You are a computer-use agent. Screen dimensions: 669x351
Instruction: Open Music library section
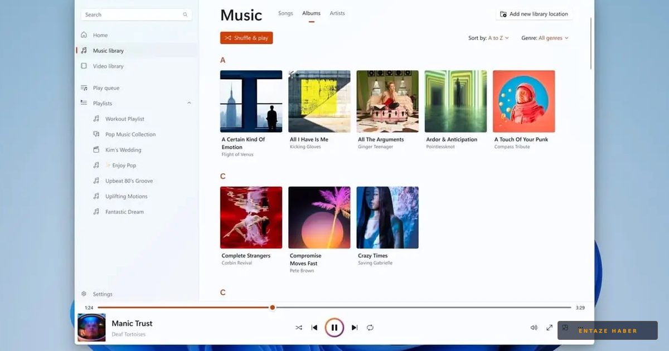click(x=137, y=51)
